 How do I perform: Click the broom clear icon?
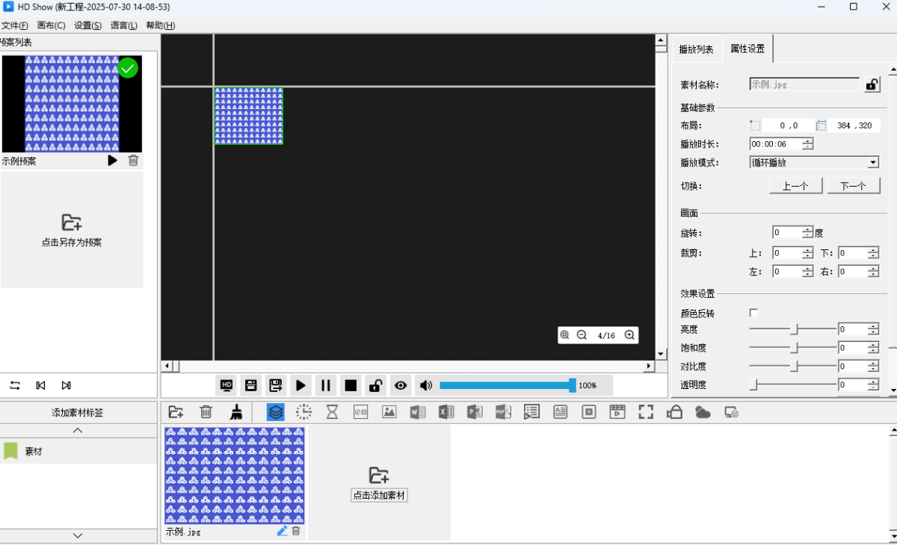(x=236, y=412)
